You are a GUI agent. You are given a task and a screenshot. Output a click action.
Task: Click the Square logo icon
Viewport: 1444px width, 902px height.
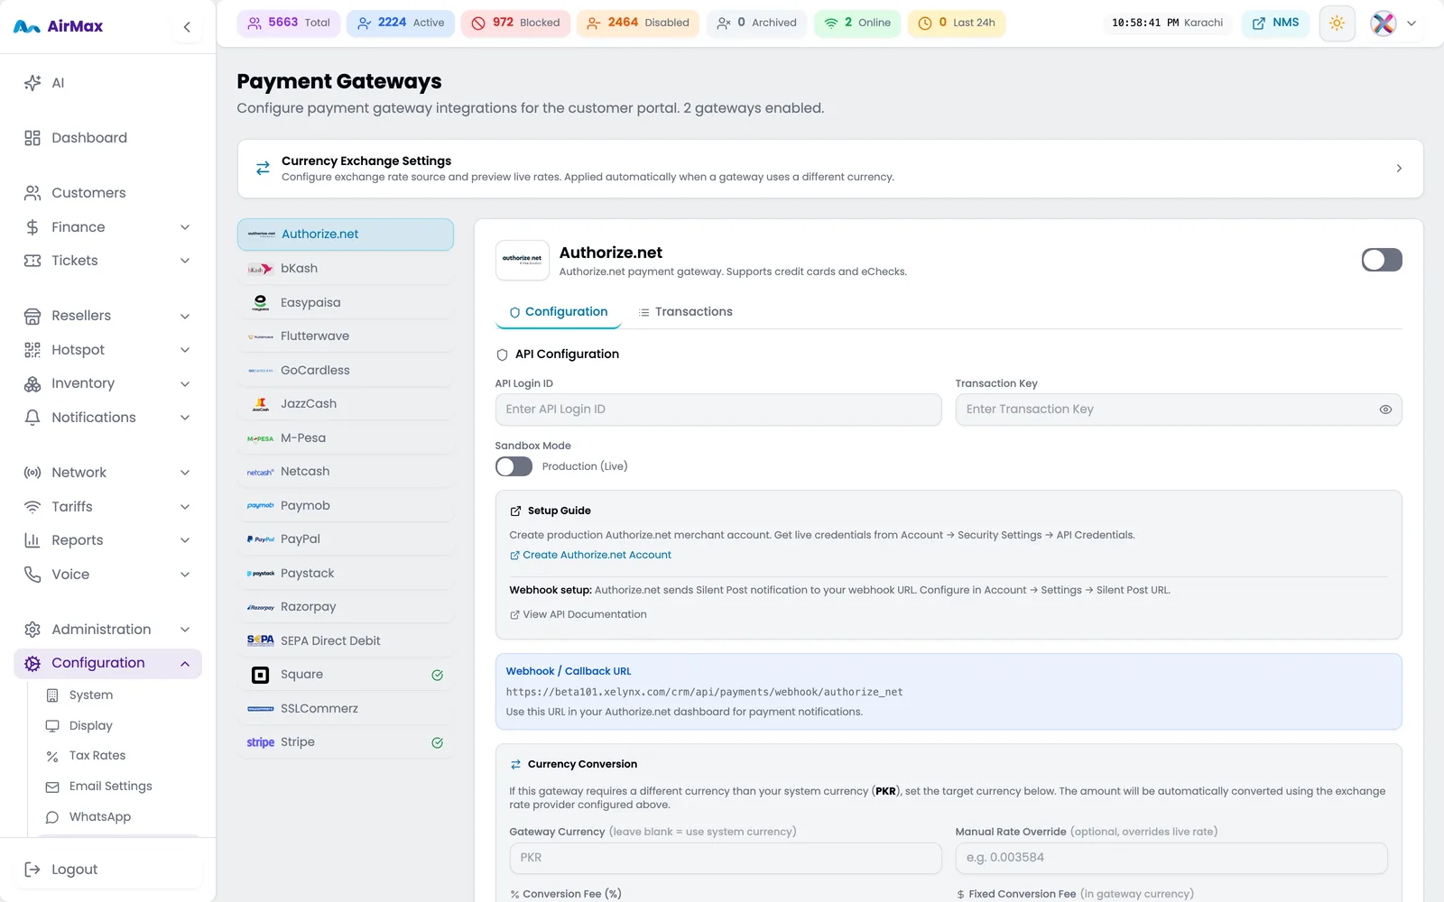pyautogui.click(x=260, y=675)
